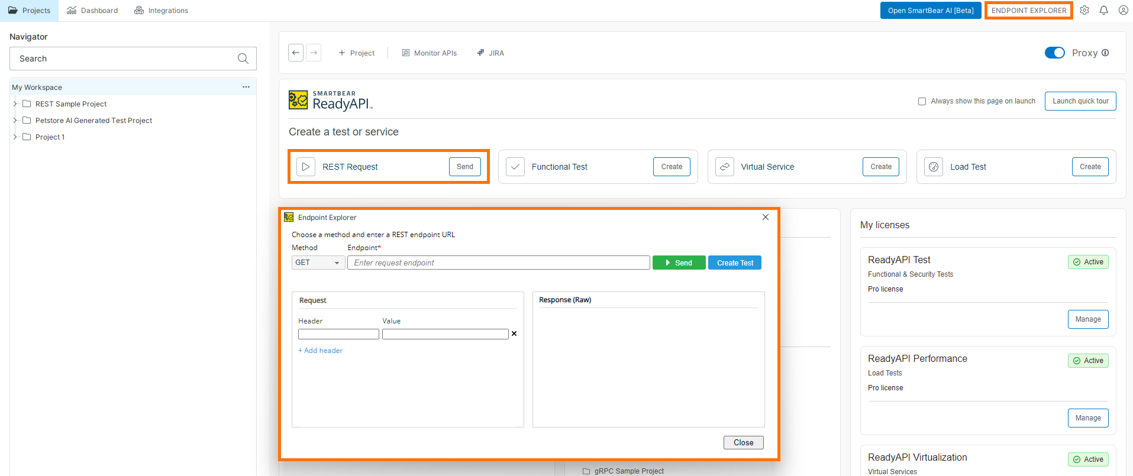
Task: Select REST Sample Project in navigator
Action: [71, 103]
